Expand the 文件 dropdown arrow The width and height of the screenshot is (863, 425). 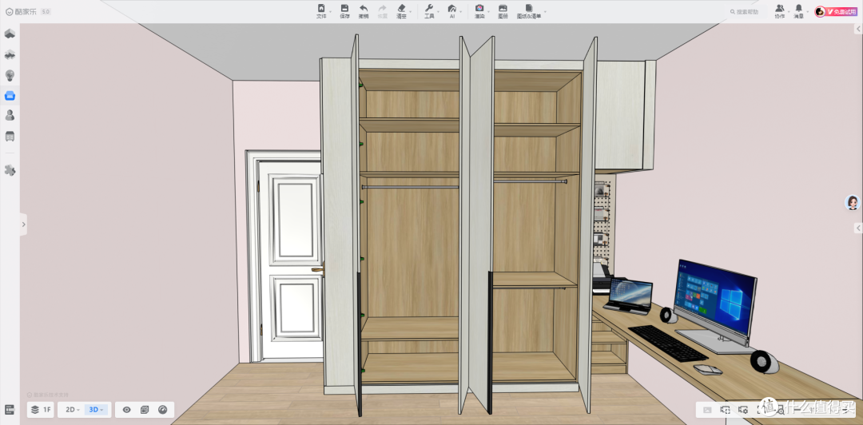pos(330,11)
